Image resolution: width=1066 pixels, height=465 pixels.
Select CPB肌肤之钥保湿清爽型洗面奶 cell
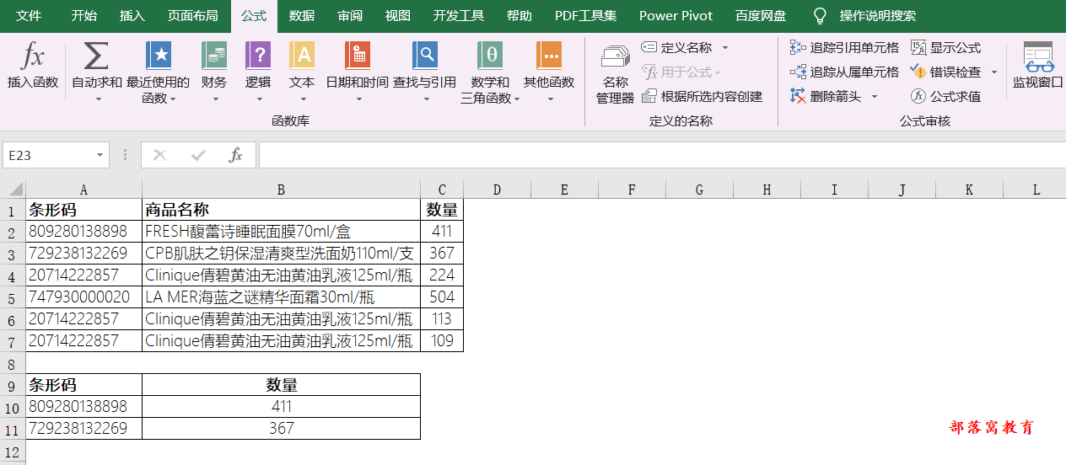pos(281,254)
